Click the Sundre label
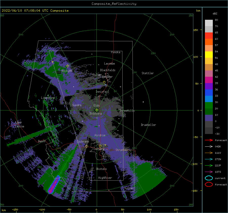The height and width of the screenshot is (213, 228). [77, 105]
